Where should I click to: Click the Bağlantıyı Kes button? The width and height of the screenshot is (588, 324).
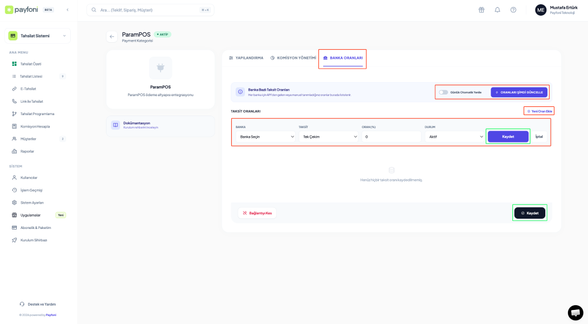(x=257, y=213)
